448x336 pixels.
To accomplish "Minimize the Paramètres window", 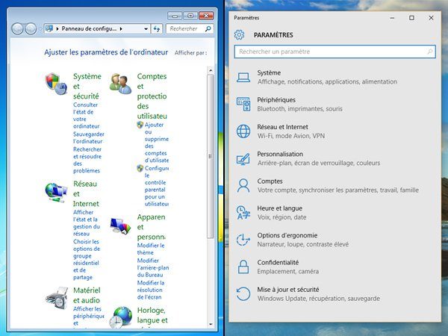I will [392, 18].
